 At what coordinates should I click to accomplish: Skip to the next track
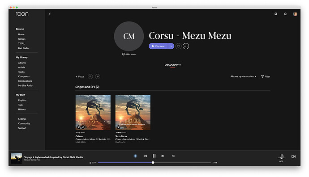coord(163,156)
